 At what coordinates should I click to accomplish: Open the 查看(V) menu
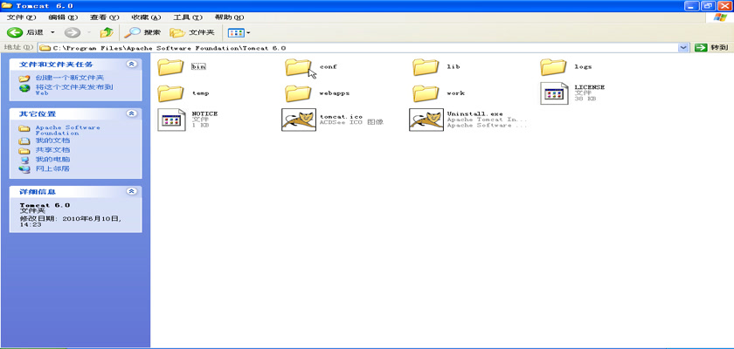pos(104,17)
